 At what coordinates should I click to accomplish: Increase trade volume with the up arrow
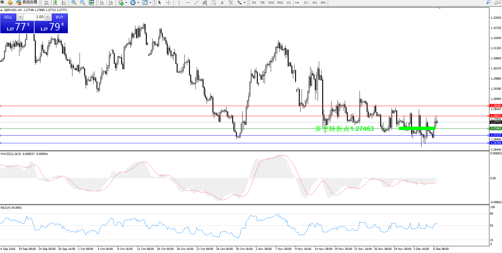click(48, 17)
